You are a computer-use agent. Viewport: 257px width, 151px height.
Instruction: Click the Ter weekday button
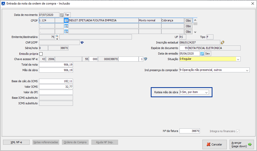tap(67, 15)
